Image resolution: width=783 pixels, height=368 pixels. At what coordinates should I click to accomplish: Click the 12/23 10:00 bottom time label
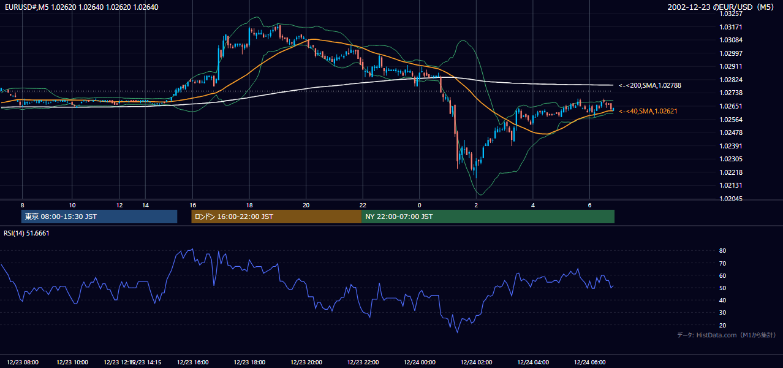(72, 362)
